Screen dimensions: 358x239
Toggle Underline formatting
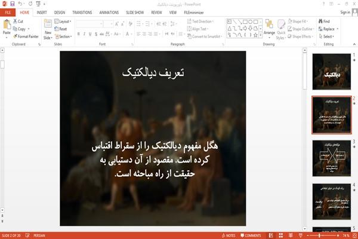point(90,34)
